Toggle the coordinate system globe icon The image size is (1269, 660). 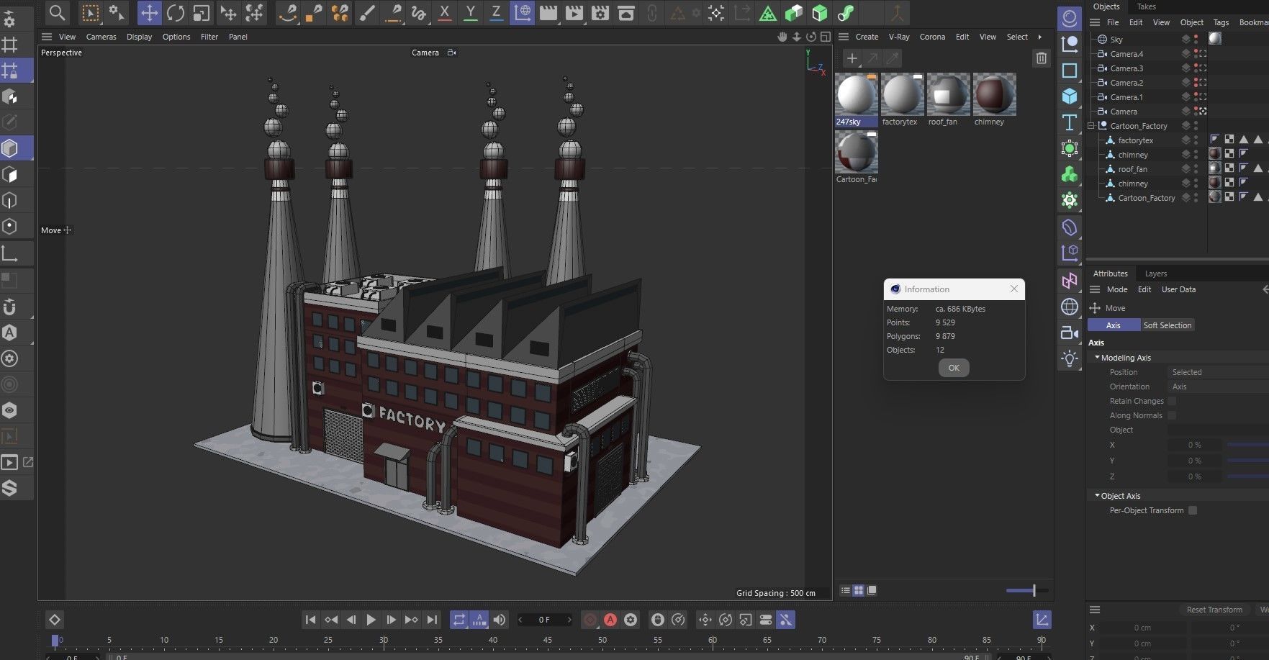point(522,13)
